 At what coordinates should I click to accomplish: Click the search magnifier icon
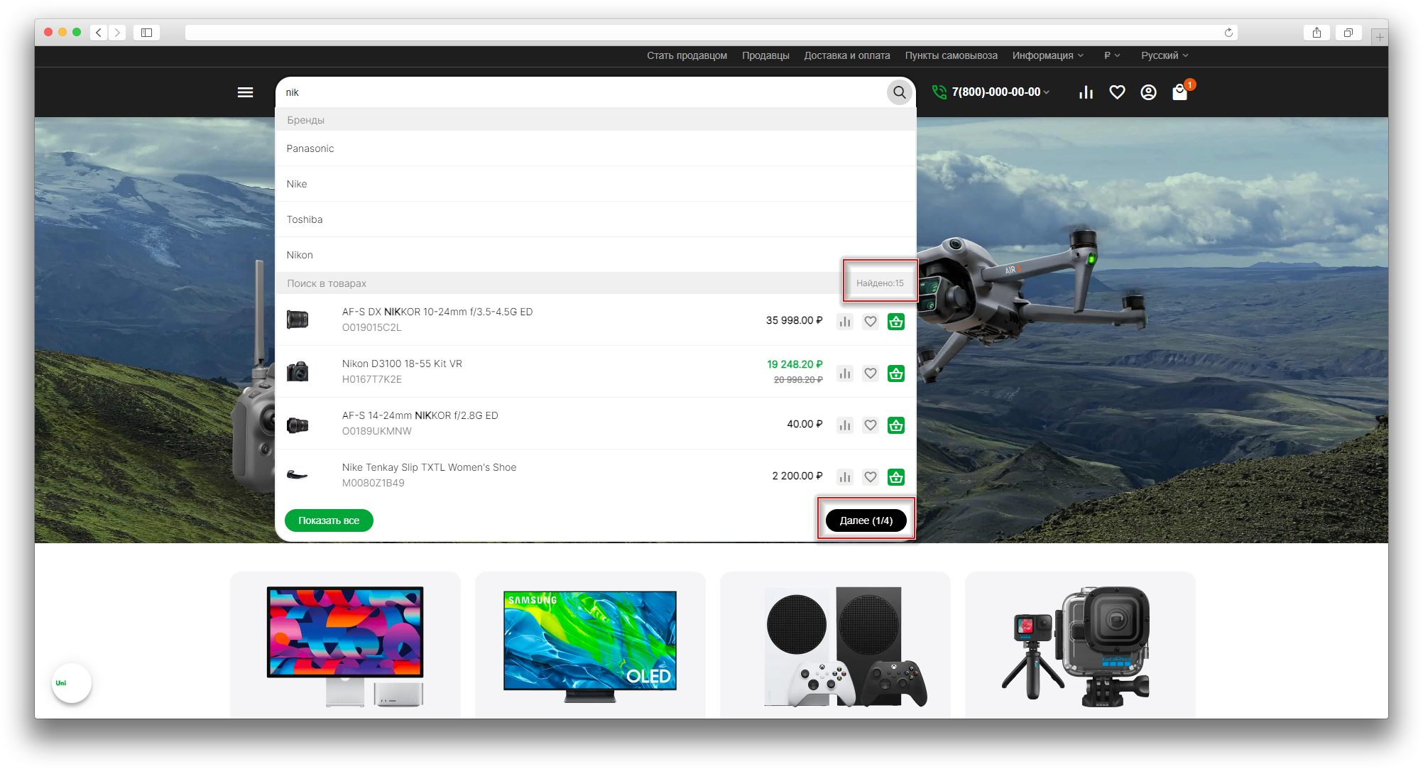[x=899, y=92]
